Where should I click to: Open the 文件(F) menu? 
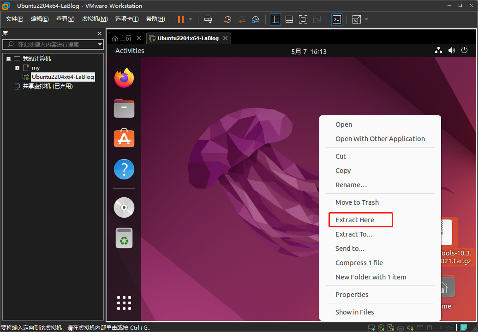click(15, 19)
